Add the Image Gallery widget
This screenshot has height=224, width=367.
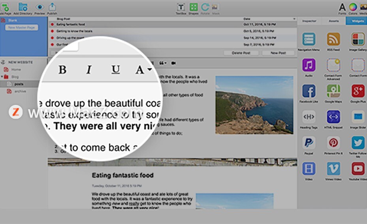[358, 39]
